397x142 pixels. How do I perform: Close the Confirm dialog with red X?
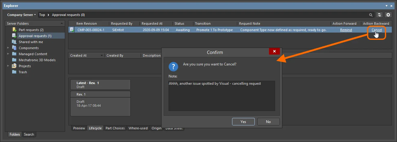click(274, 51)
